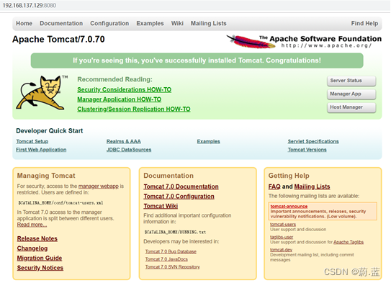The width and height of the screenshot is (391, 283).
Task: Open the tomcat-dev mailing list link
Action: click(282, 250)
